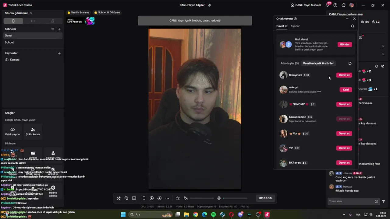Add a new scene with Sahneler plus
Image resolution: width=390 pixels, height=219 pixels.
59,29
